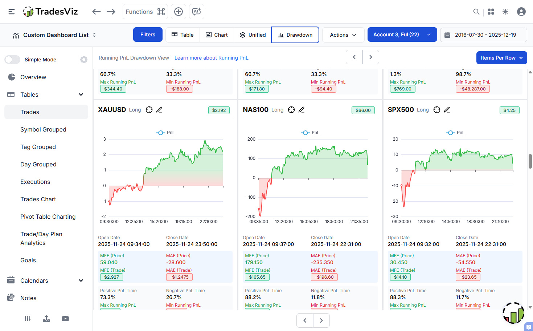Open the date range picker field
Image resolution: width=533 pixels, height=331 pixels.
[483, 35]
